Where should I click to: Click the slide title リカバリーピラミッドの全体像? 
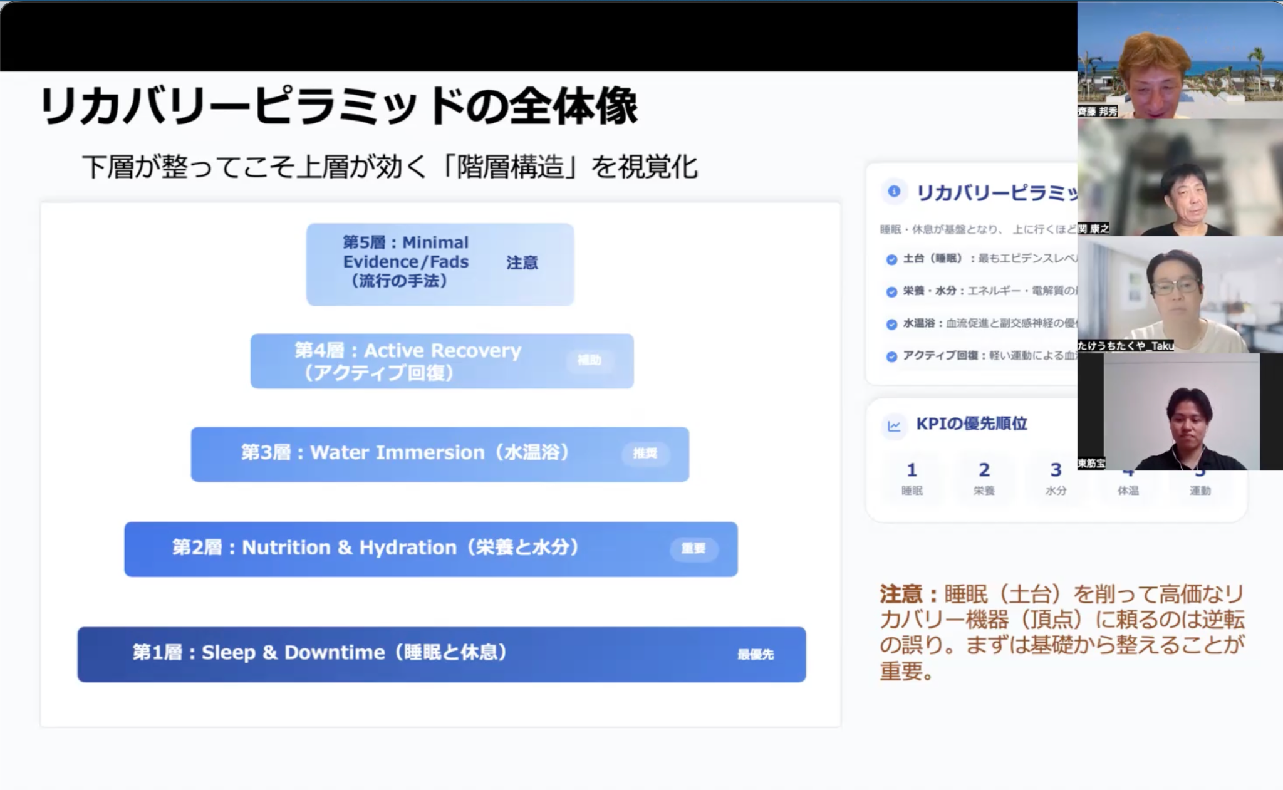pos(339,106)
